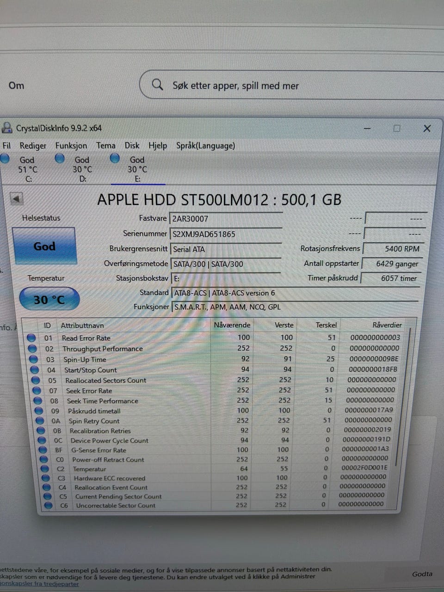This screenshot has width=444, height=592.
Task: Click the status dot for Current Pending Sector Count
Action: (48, 497)
